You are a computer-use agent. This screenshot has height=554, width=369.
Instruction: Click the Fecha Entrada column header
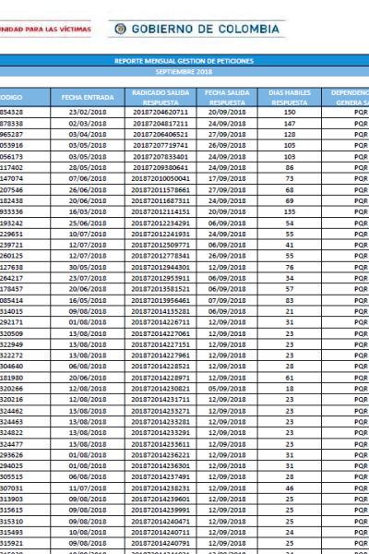88,97
